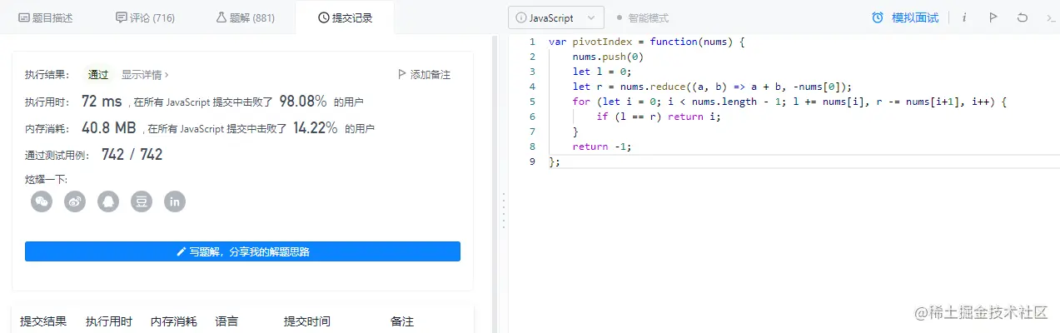Share result via the QQ icon
The height and width of the screenshot is (333, 1060).
[108, 201]
